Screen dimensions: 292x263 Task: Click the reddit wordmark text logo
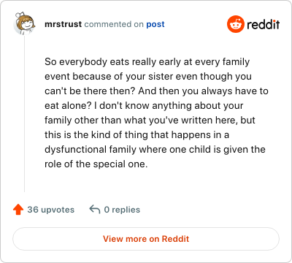point(264,24)
